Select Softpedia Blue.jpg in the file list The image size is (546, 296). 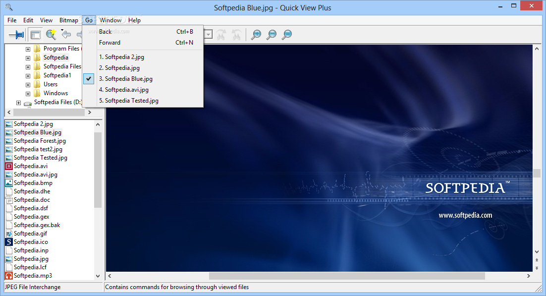(x=38, y=132)
